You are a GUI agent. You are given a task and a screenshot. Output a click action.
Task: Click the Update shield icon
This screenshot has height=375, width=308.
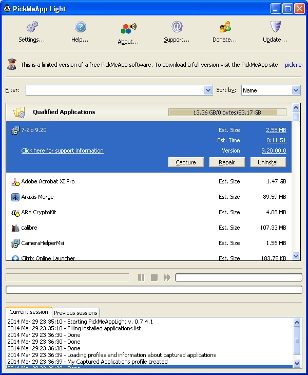click(x=275, y=27)
